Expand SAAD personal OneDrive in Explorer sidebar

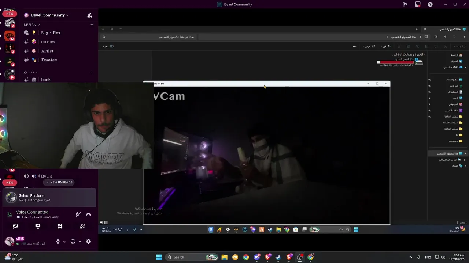point(466,67)
